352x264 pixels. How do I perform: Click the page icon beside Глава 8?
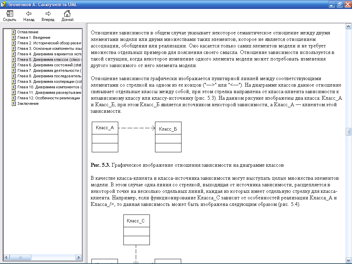point(14,76)
